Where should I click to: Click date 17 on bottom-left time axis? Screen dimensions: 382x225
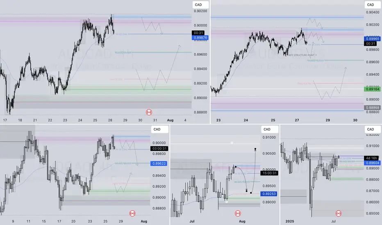(x=59, y=221)
